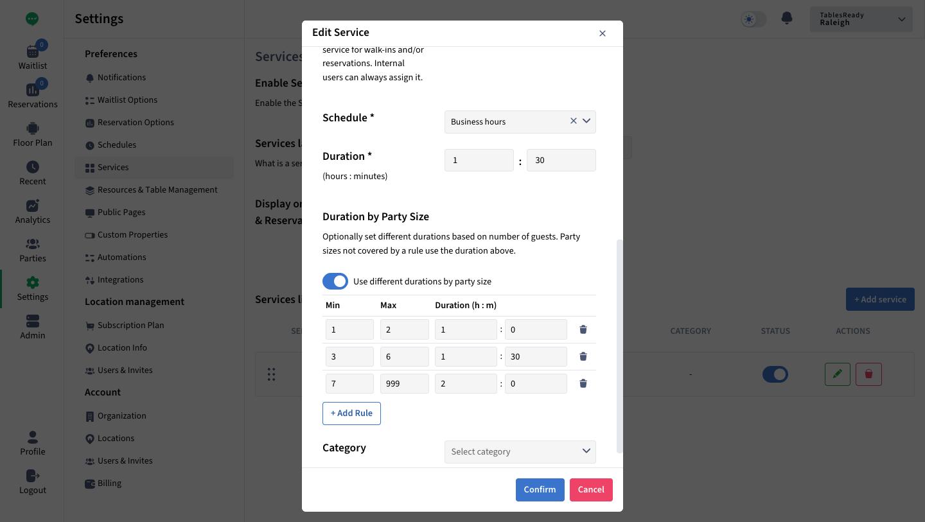Screen dimensions: 925x522
Task: Delete the service using red trash icon
Action: pos(868,374)
